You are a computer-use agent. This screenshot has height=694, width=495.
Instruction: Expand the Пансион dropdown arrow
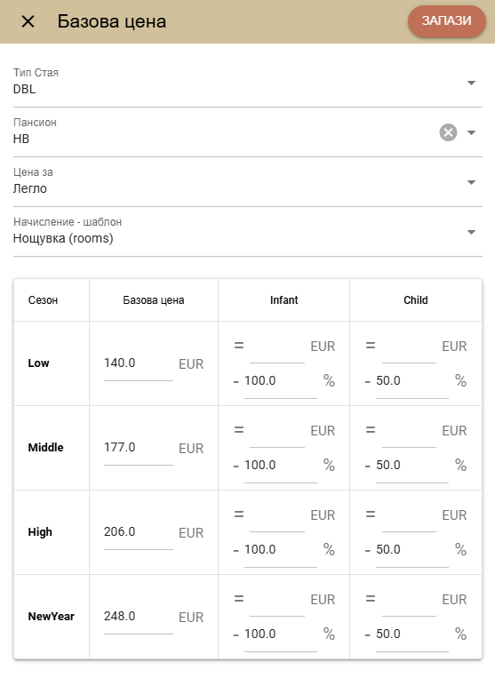[471, 132]
